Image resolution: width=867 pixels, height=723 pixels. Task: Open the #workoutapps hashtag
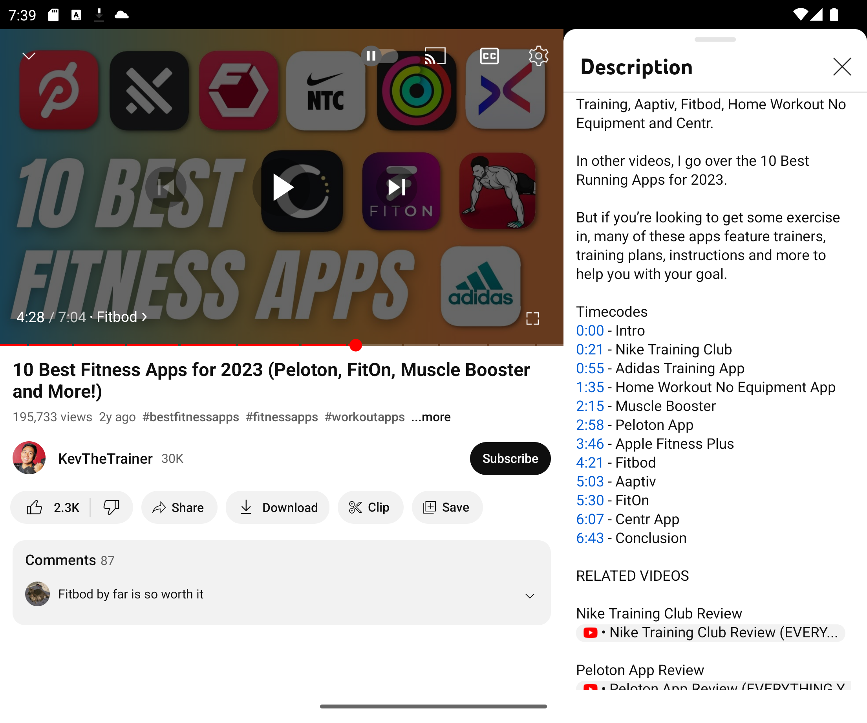click(x=364, y=417)
